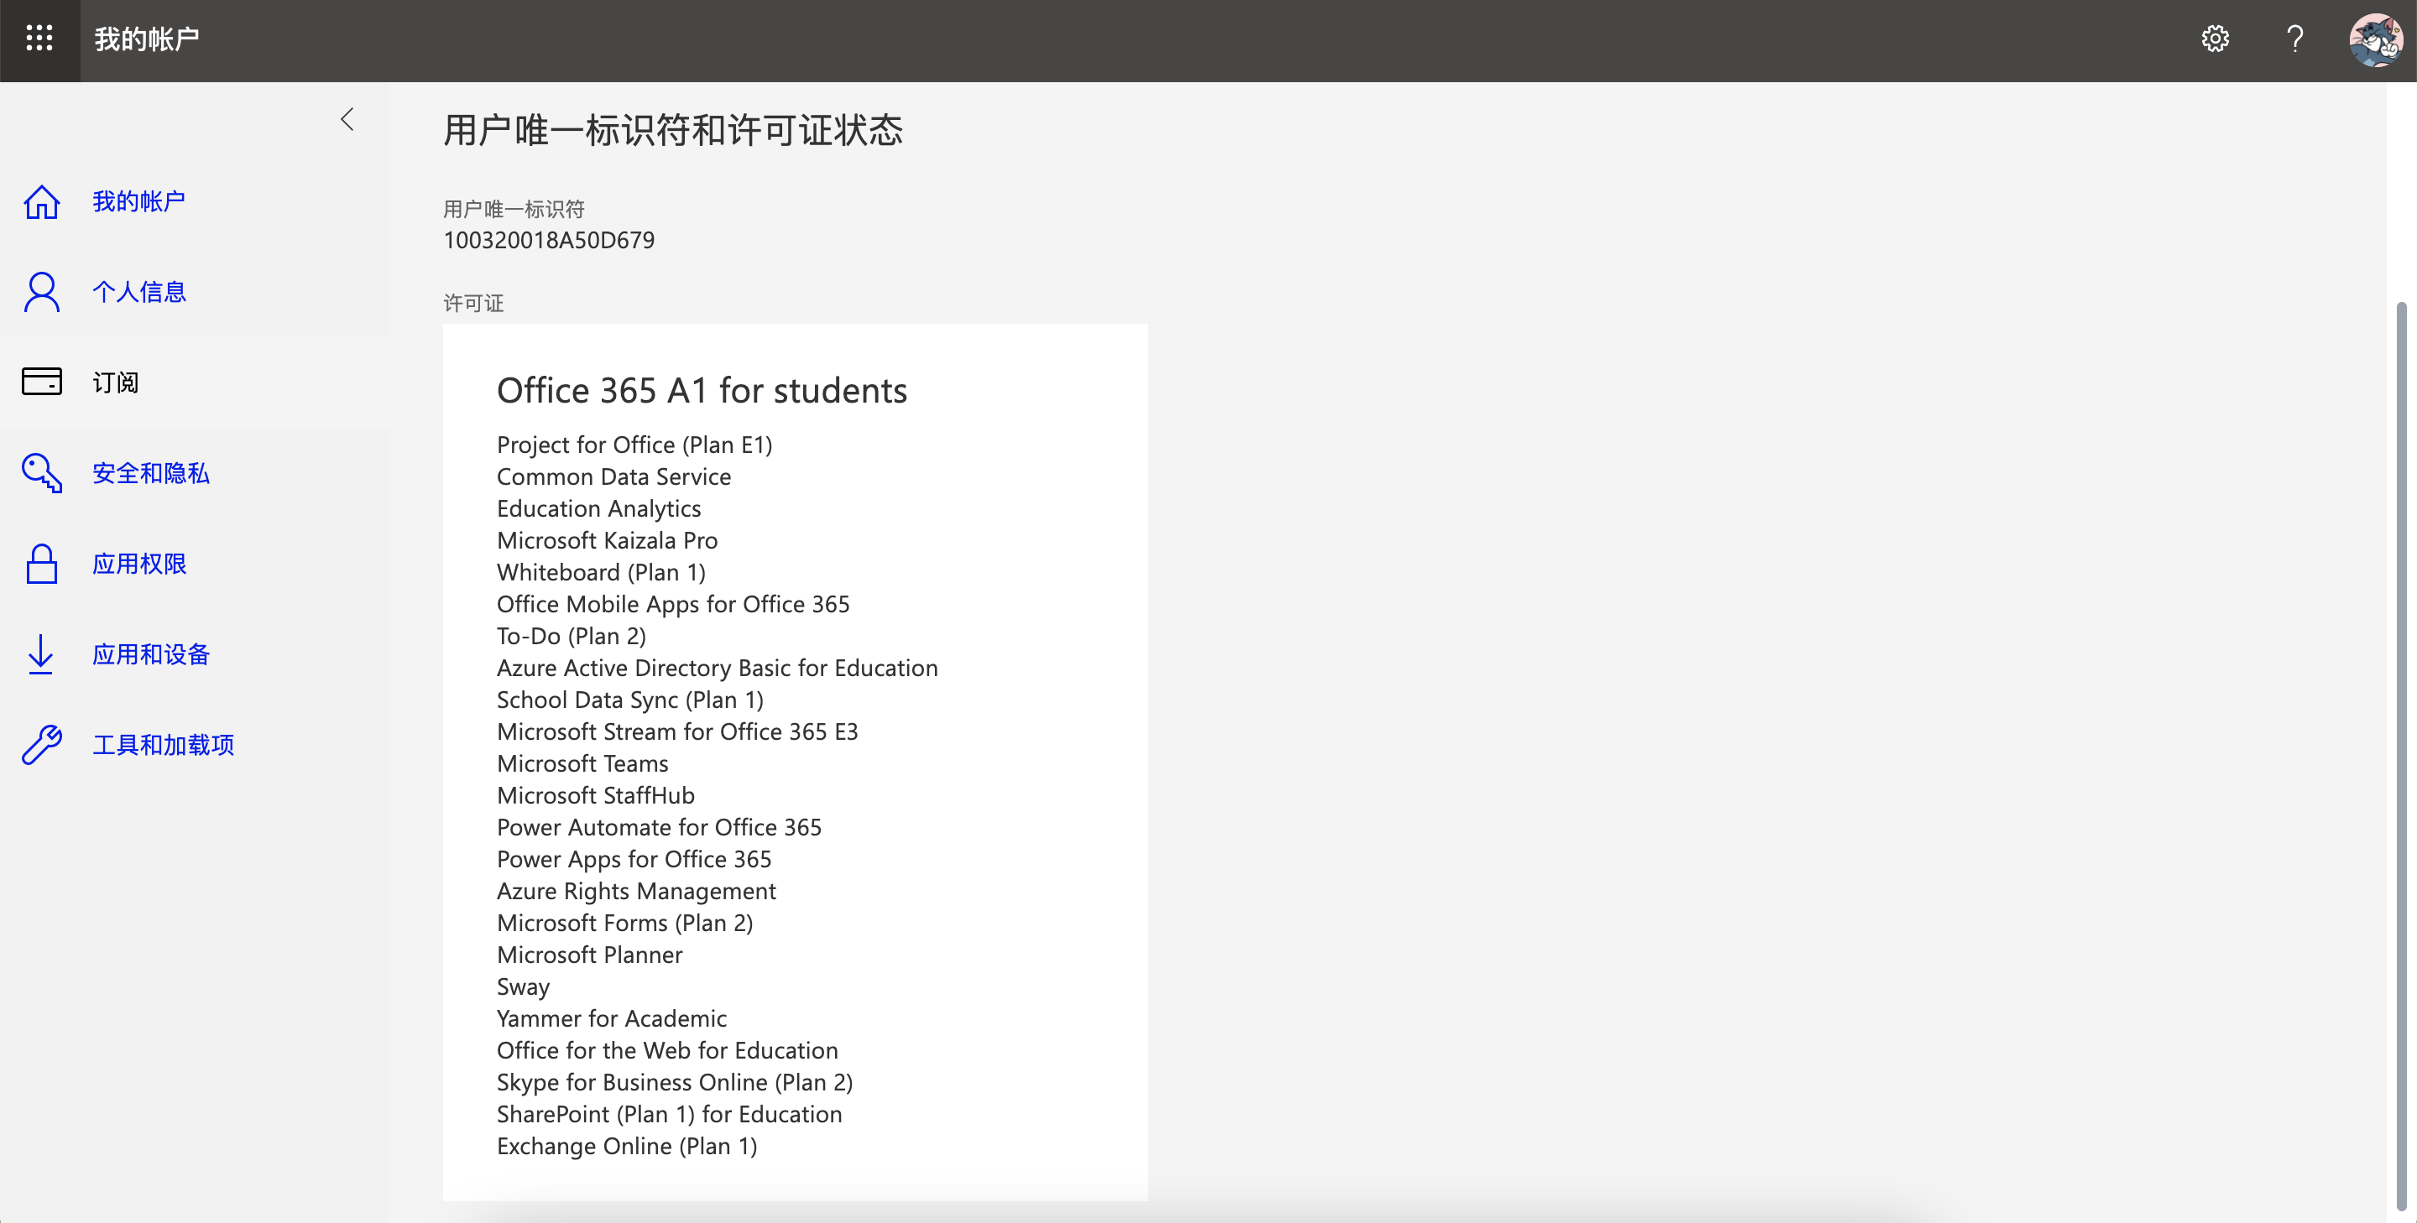Click the wrench icon for 工具和加载项
The height and width of the screenshot is (1223, 2417).
point(41,745)
